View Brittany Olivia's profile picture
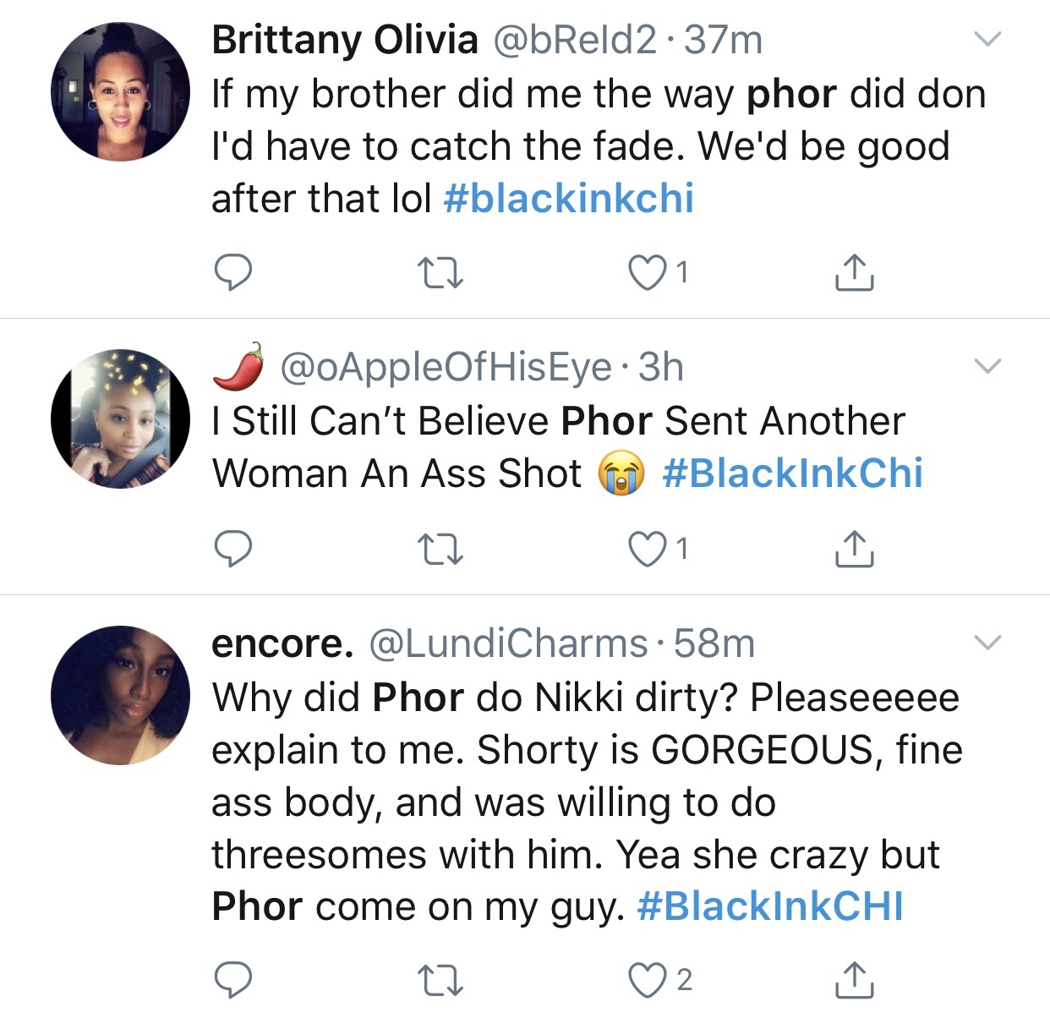 120,91
